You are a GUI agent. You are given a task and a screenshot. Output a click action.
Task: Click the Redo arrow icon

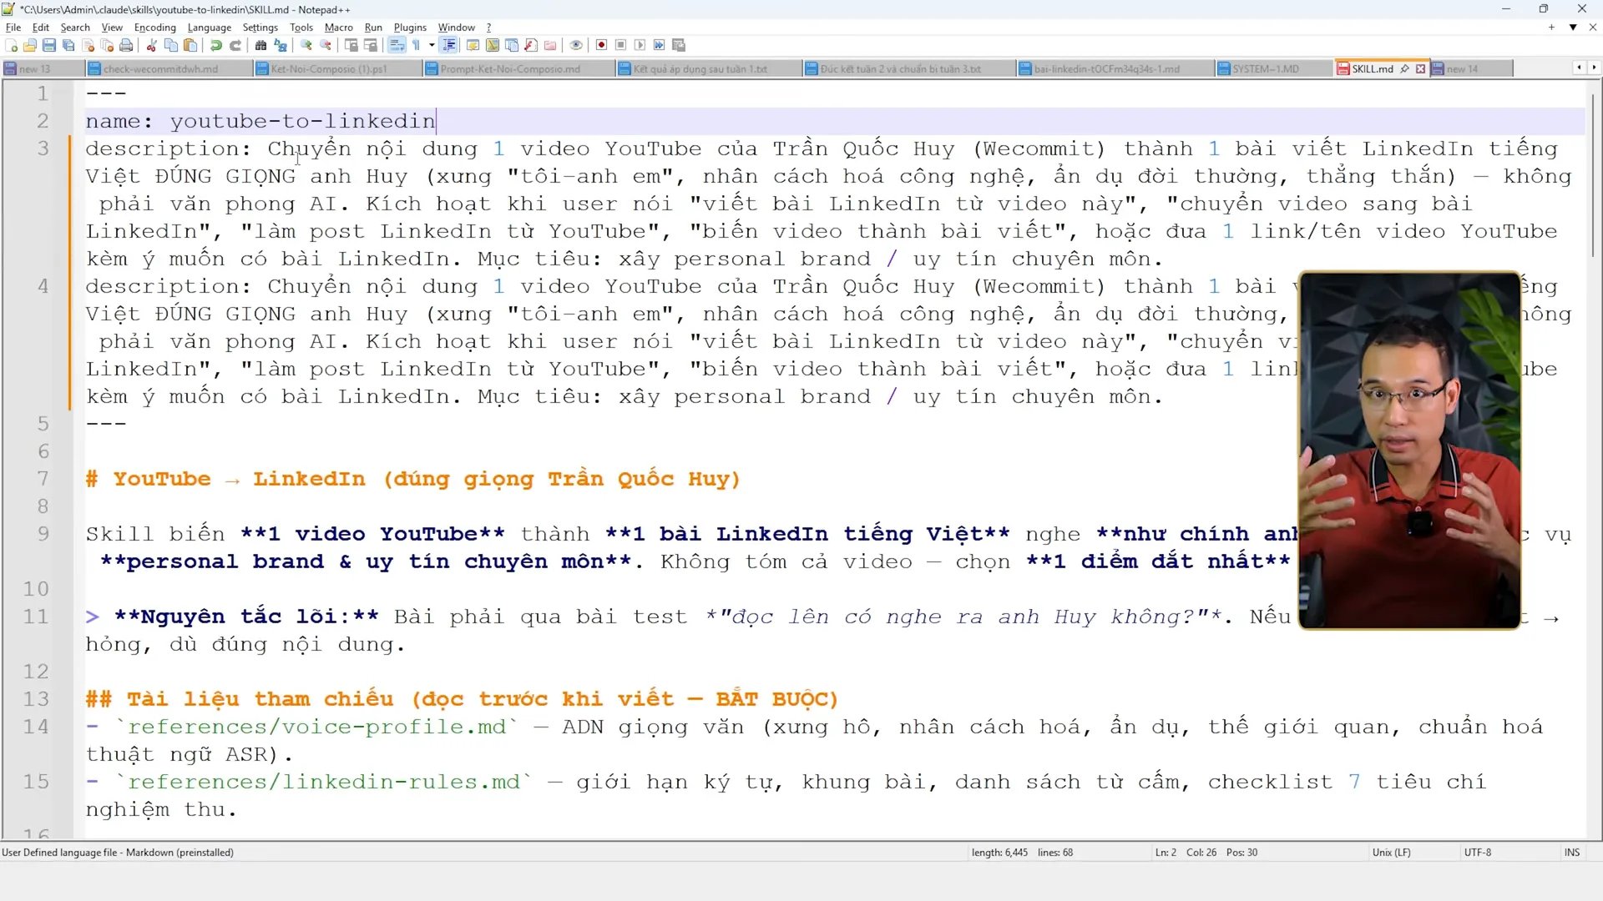coord(235,45)
